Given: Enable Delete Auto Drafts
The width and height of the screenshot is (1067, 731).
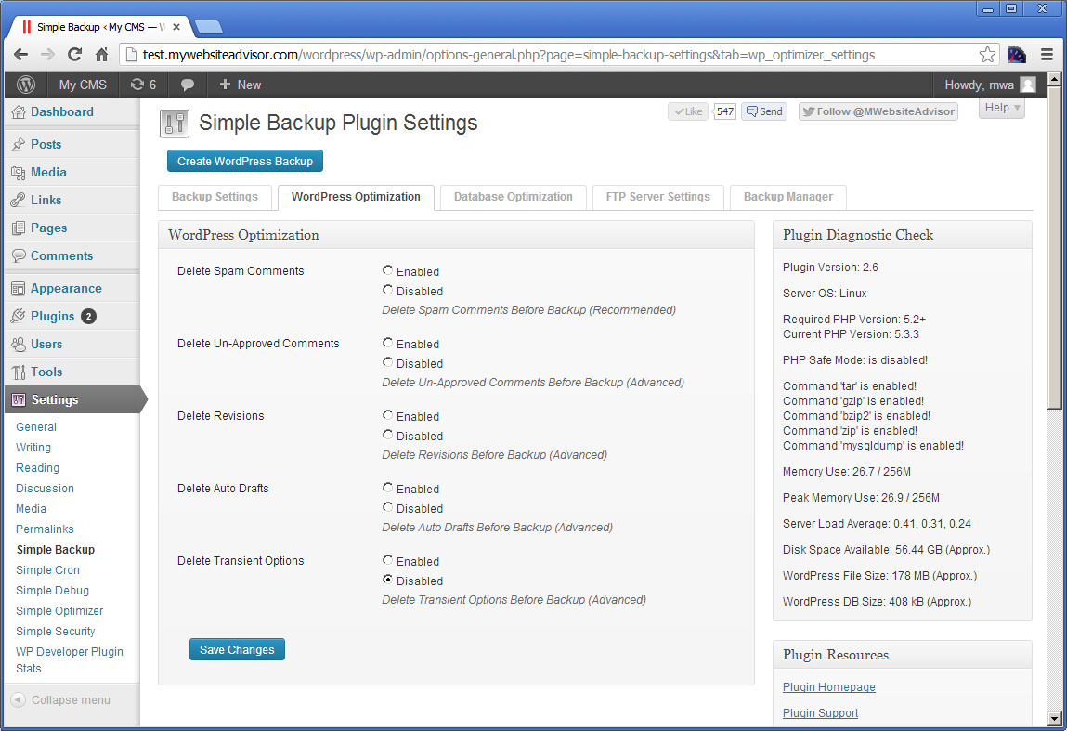Looking at the screenshot, I should 387,488.
